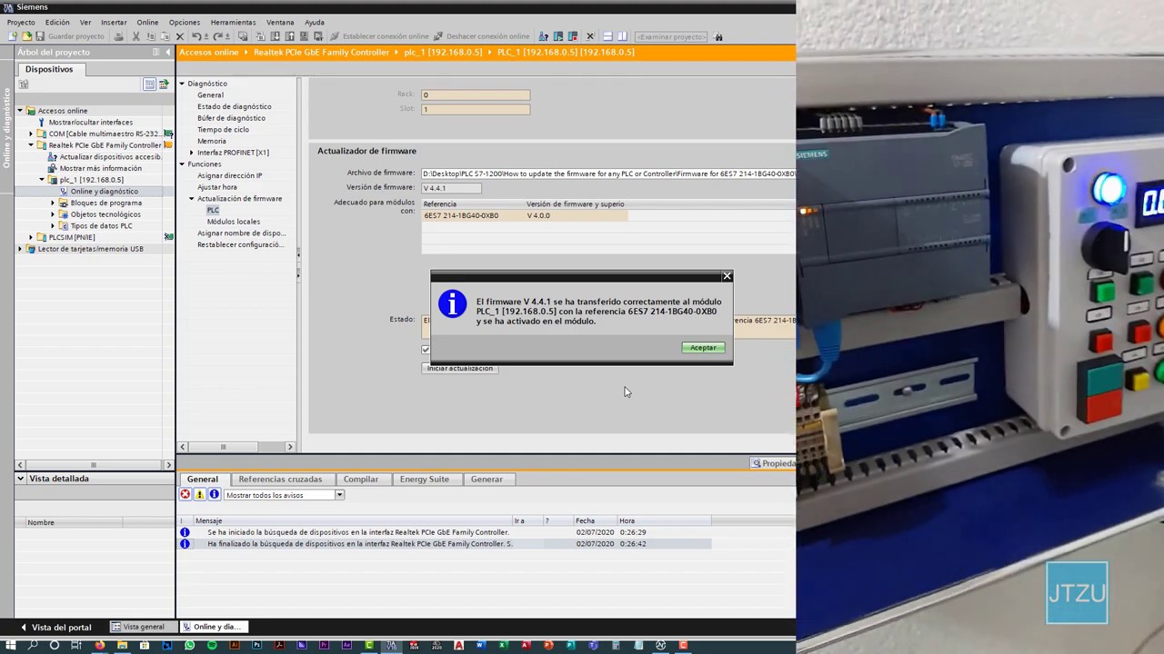Close the firmware message dialog with X

click(727, 276)
